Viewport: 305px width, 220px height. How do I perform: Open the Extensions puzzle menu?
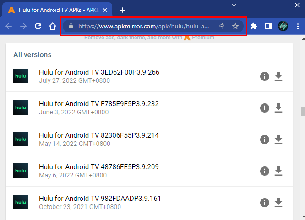[254, 26]
